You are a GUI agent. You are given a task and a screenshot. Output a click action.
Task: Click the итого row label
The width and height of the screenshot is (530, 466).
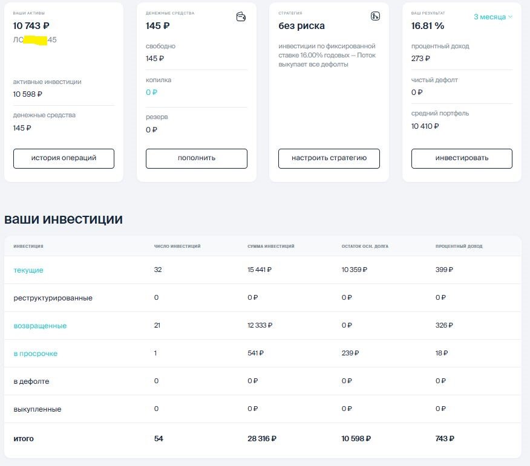24,439
